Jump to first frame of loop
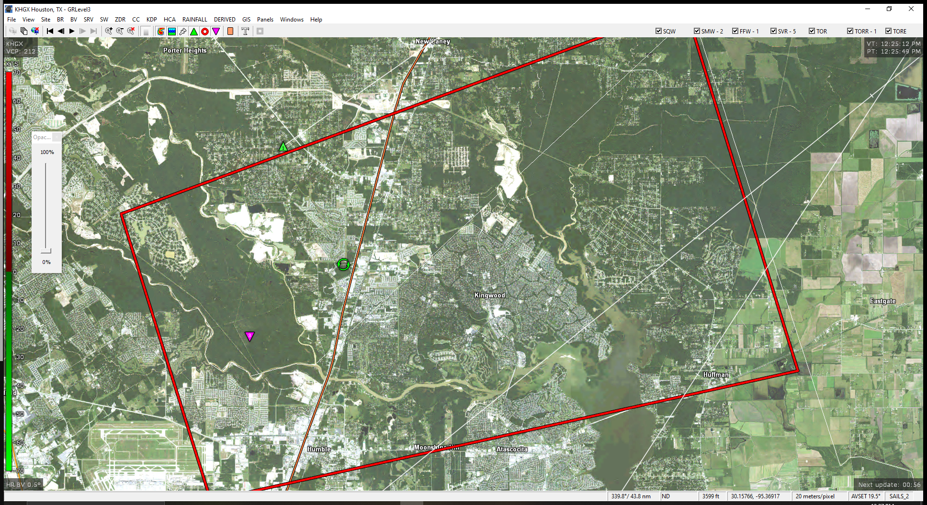The image size is (927, 505). click(x=50, y=31)
